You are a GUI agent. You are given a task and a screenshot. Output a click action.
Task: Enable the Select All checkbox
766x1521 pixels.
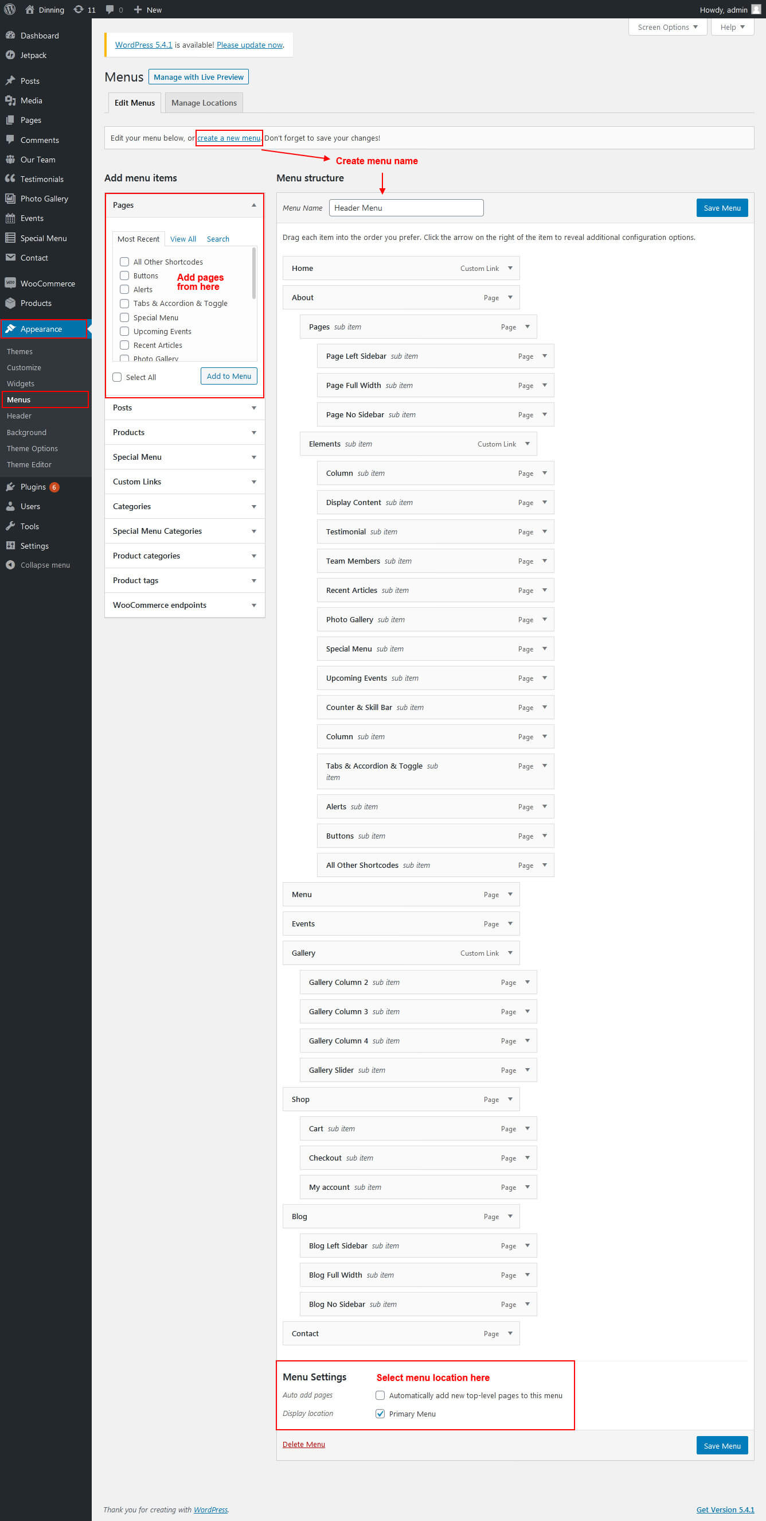[118, 377]
